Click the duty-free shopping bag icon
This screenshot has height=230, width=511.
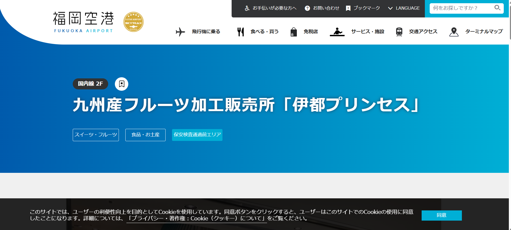click(x=294, y=32)
